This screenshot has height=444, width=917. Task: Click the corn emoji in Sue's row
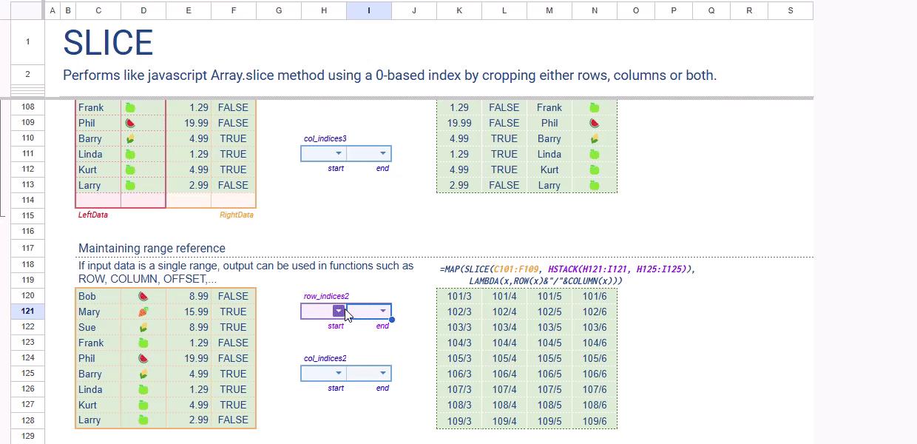click(x=143, y=327)
